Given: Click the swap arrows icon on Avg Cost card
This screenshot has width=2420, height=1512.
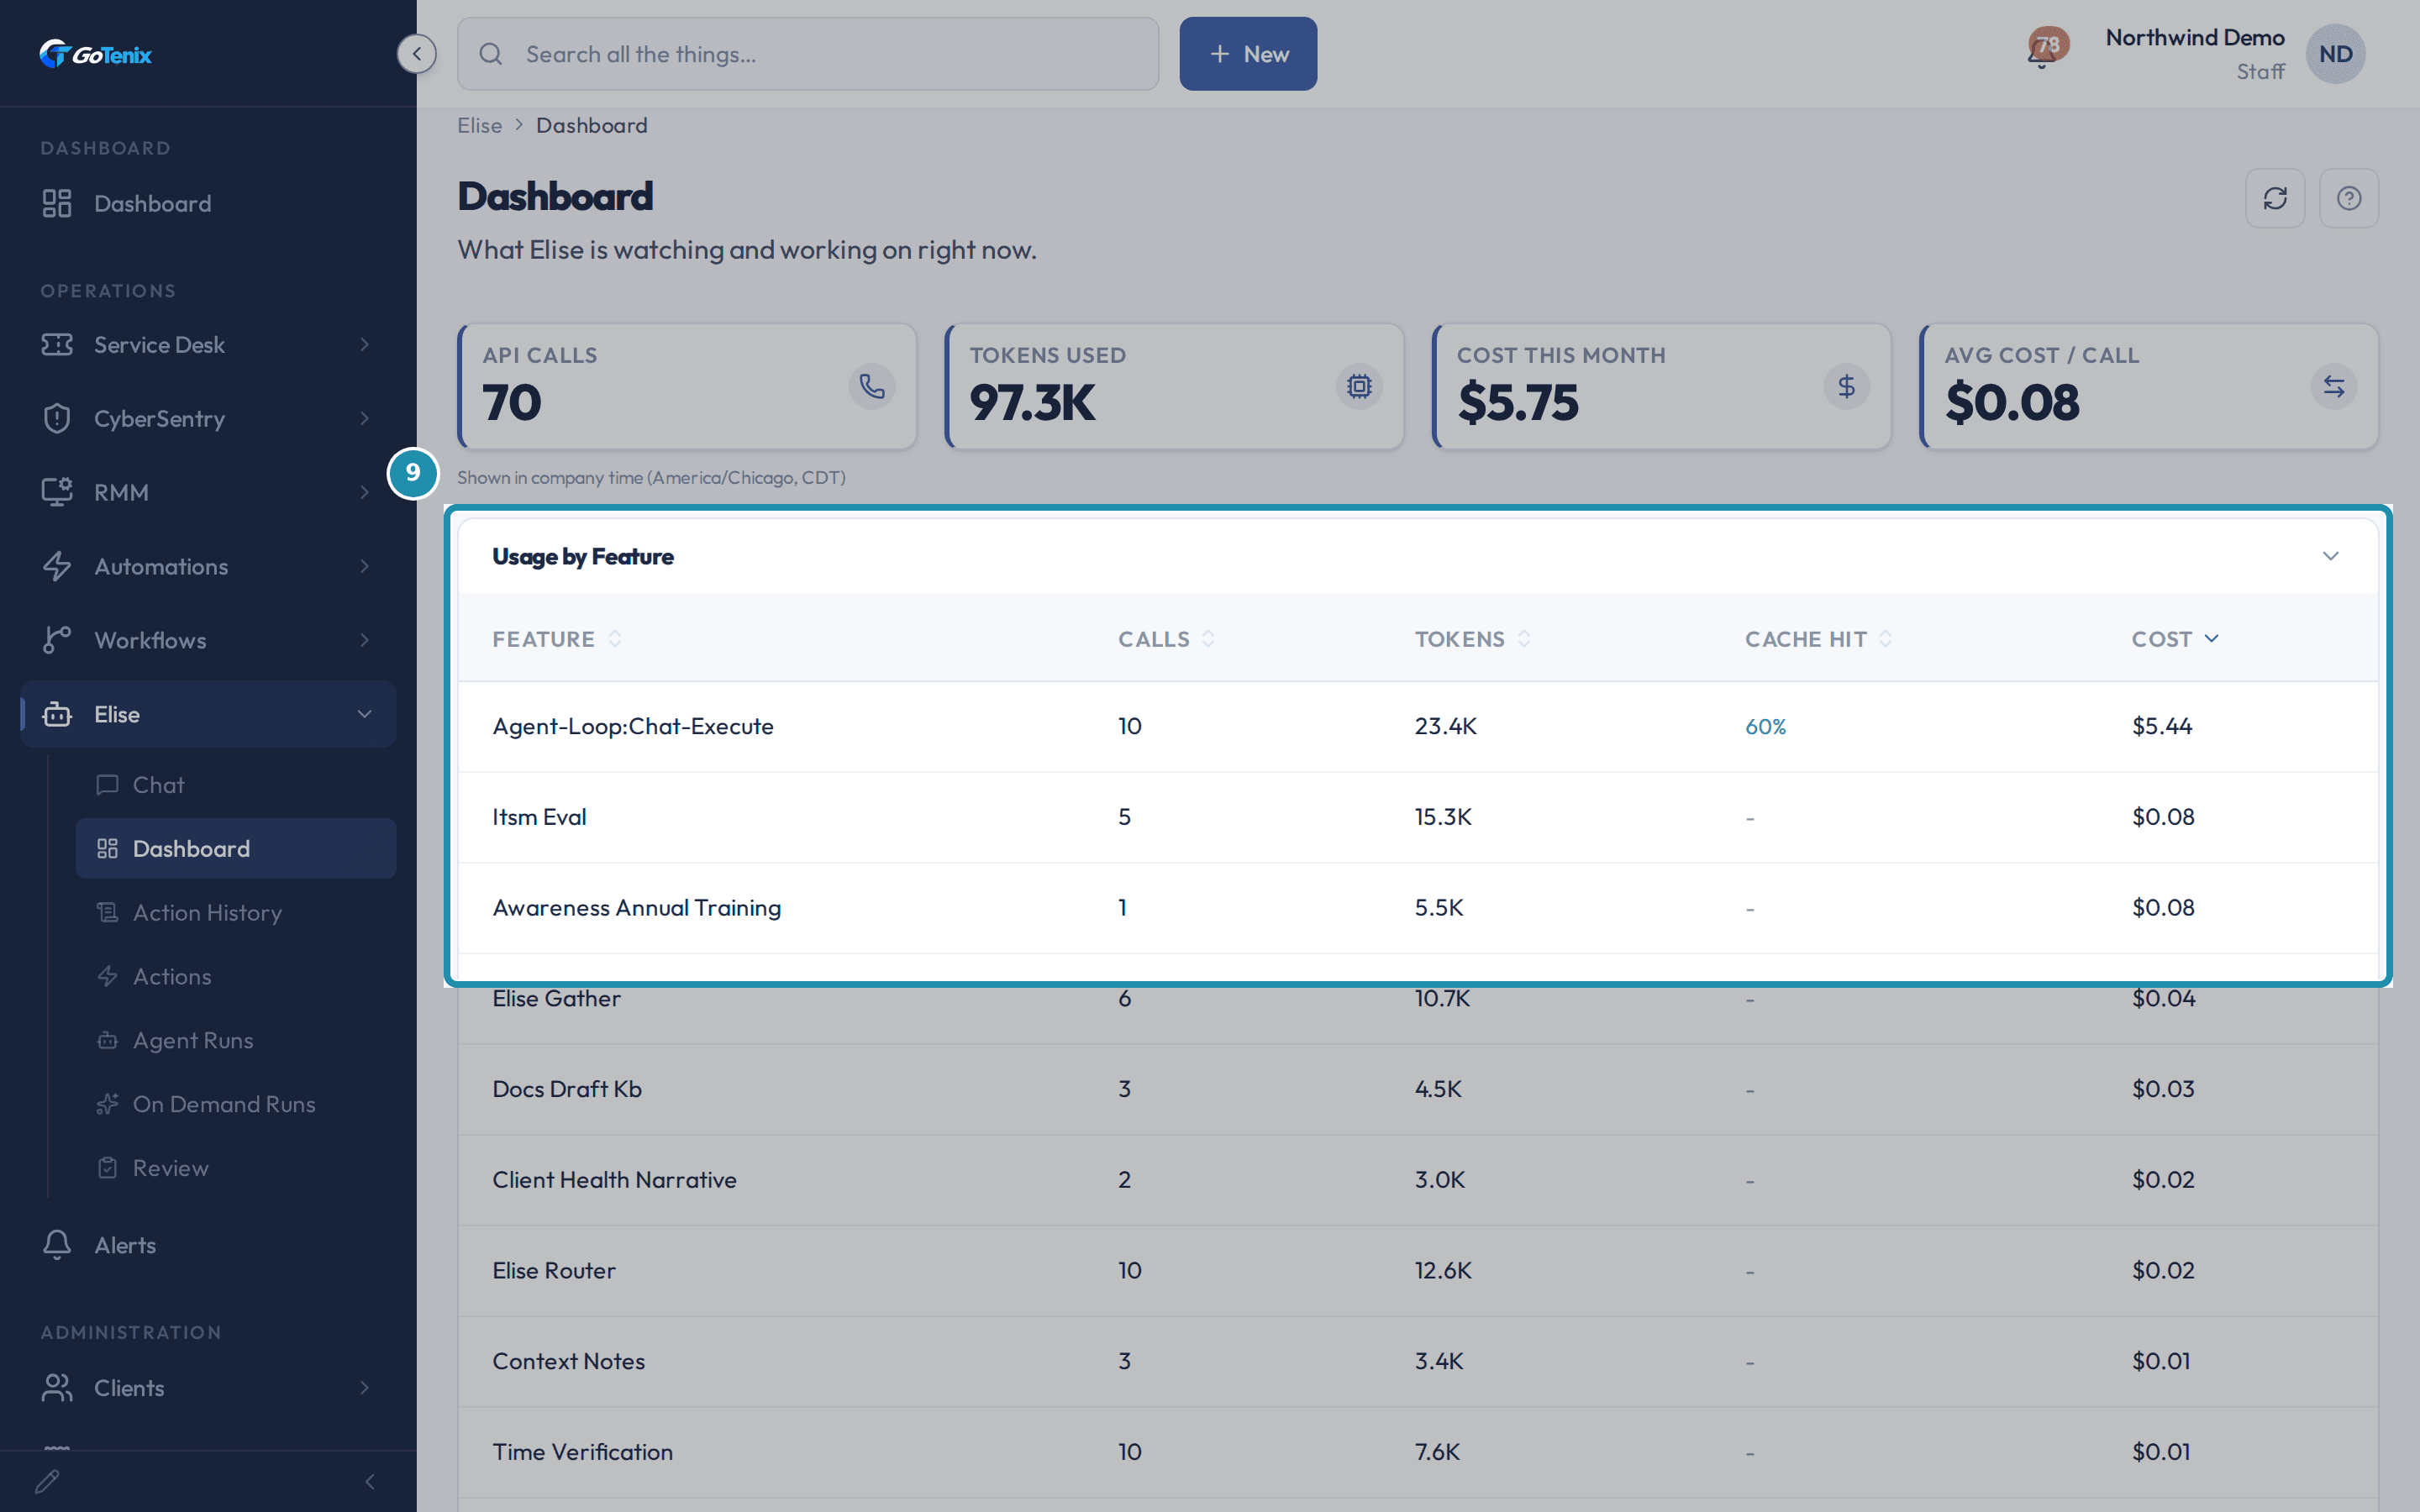Looking at the screenshot, I should (x=2334, y=386).
